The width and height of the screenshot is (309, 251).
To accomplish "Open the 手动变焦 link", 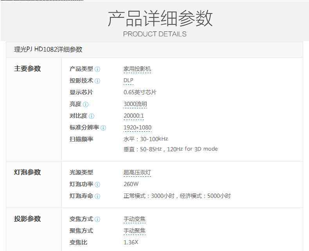I will tap(135, 219).
